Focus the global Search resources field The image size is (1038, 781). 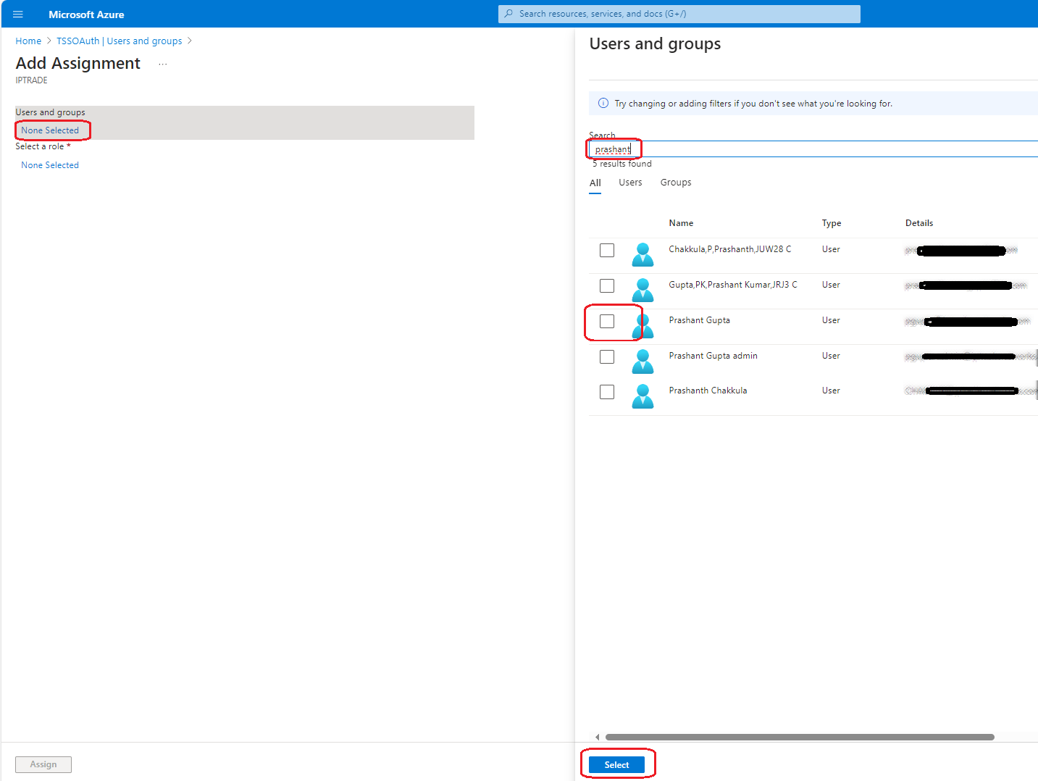(679, 14)
